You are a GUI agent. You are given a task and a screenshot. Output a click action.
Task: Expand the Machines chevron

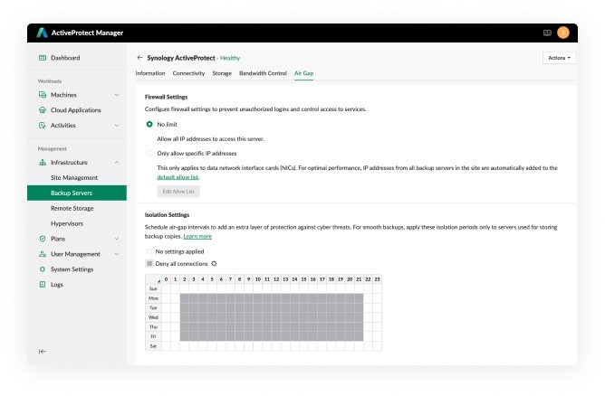coord(117,95)
